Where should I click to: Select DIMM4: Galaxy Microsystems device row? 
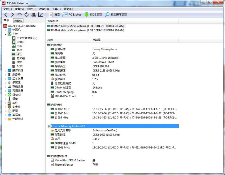[x=86, y=30]
